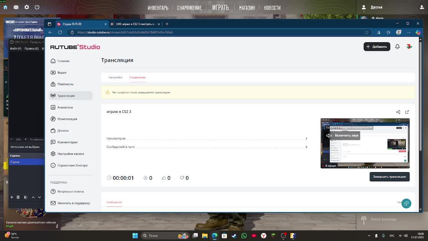428x241 pixels.
Task: Add the page to favorites star
Action: [366, 32]
